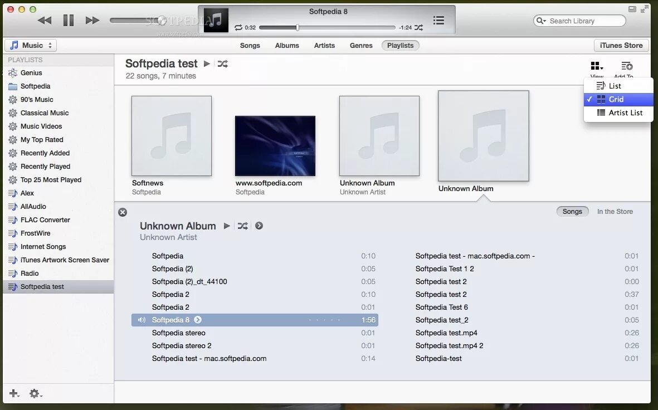Click the speaker icon on Softpedia 8
This screenshot has width=658, height=410.
coord(142,320)
